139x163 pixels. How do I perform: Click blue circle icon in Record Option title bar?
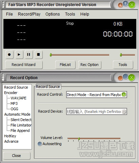pos(125,76)
